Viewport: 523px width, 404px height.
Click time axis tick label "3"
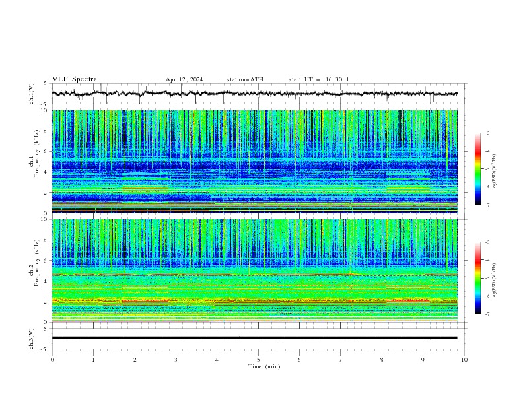coord(176,360)
